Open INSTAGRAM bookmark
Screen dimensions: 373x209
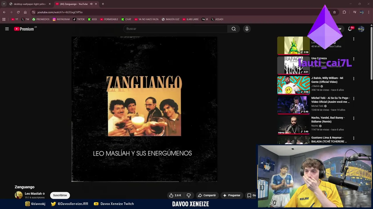click(61, 19)
